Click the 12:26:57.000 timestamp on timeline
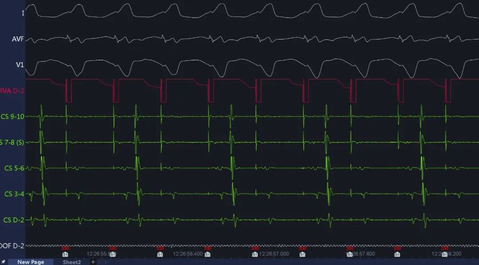 point(275,254)
